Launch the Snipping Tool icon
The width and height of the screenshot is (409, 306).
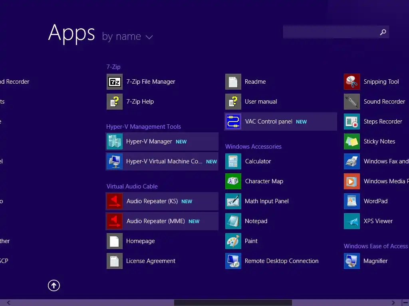pyautogui.click(x=352, y=82)
